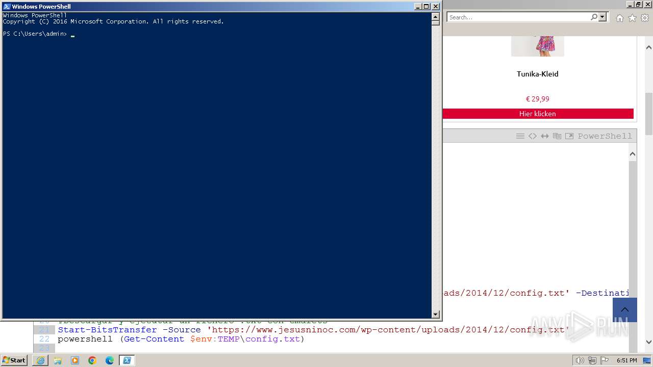Click the PowerShell console scrollbar up arrow
653x367 pixels.
436,16
